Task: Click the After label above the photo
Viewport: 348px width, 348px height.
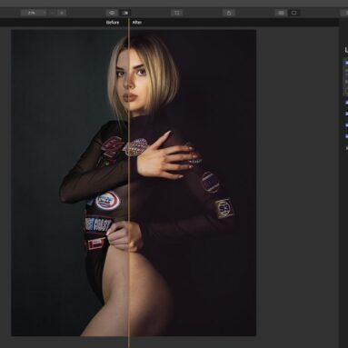Action: [137, 23]
